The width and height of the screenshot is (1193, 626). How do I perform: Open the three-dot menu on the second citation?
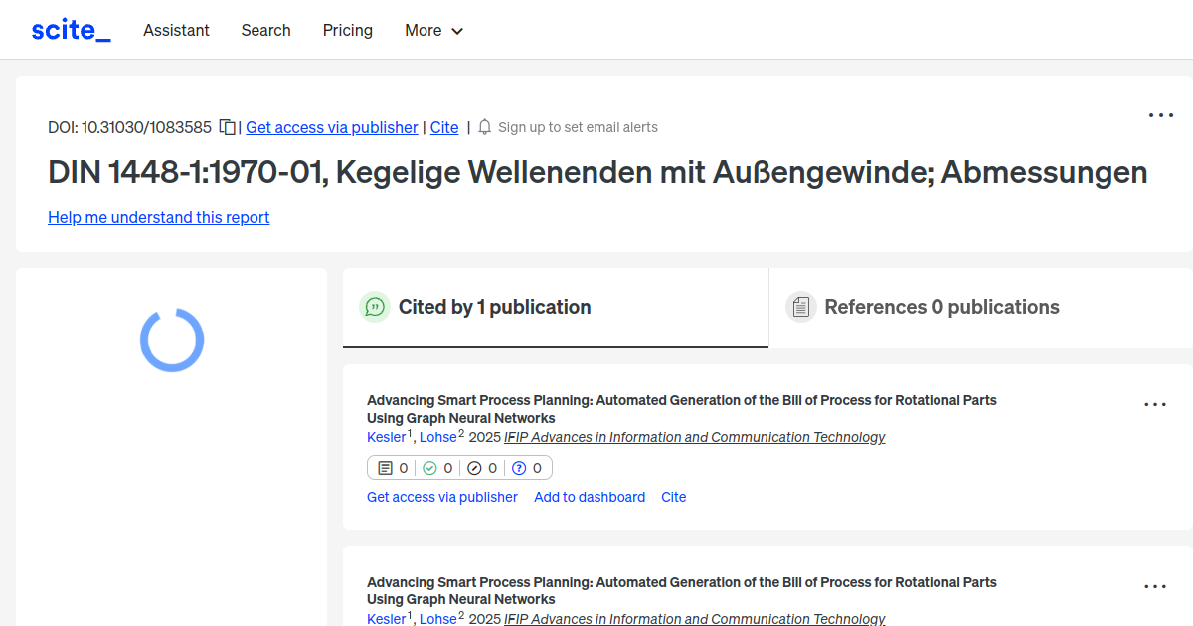click(x=1155, y=586)
